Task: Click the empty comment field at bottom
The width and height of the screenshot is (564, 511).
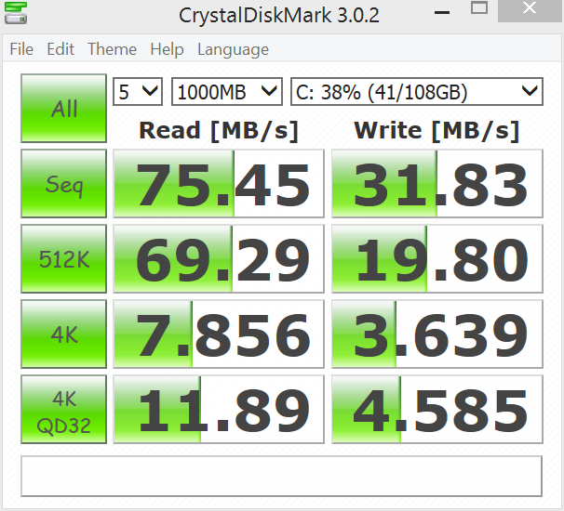Action: click(x=282, y=477)
